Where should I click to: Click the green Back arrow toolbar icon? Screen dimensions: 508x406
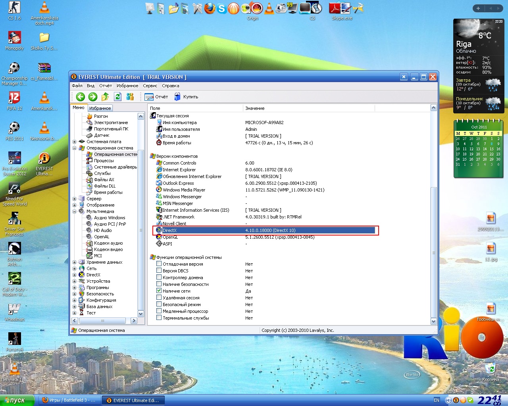[81, 97]
